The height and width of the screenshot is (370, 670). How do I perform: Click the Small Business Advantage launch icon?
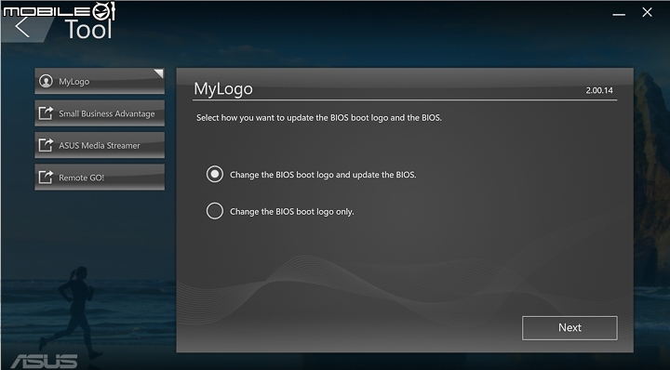click(x=46, y=113)
